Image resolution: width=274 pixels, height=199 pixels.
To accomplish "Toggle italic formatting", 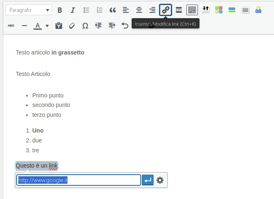I will (x=73, y=10).
